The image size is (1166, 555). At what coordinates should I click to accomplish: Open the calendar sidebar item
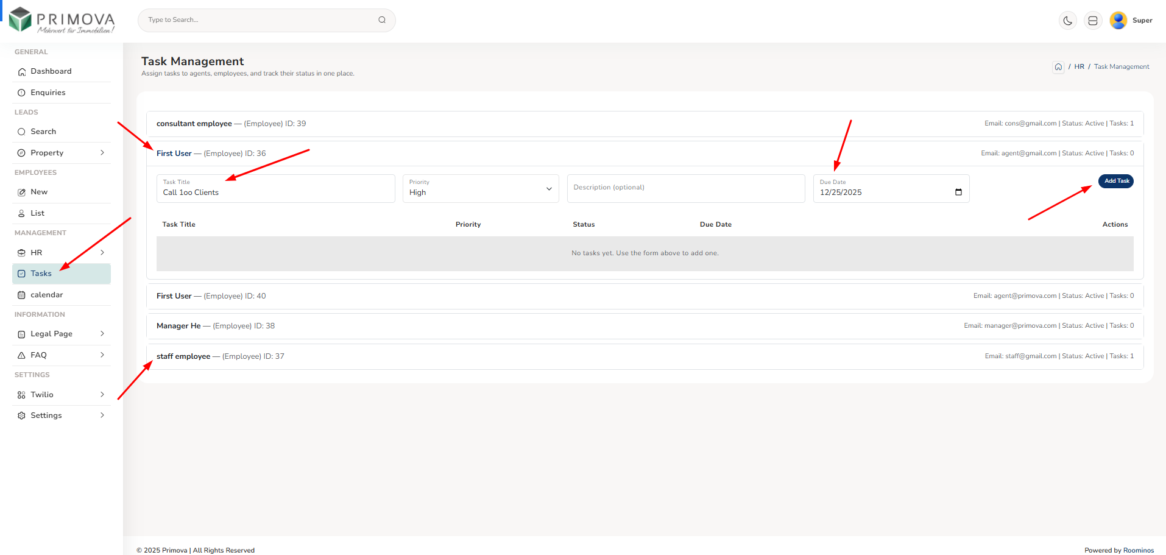(x=47, y=295)
